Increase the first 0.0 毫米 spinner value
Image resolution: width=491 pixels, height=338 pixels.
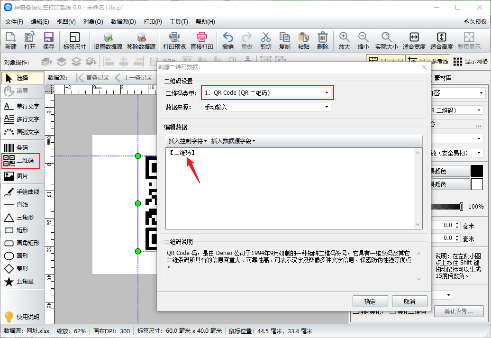457,224
